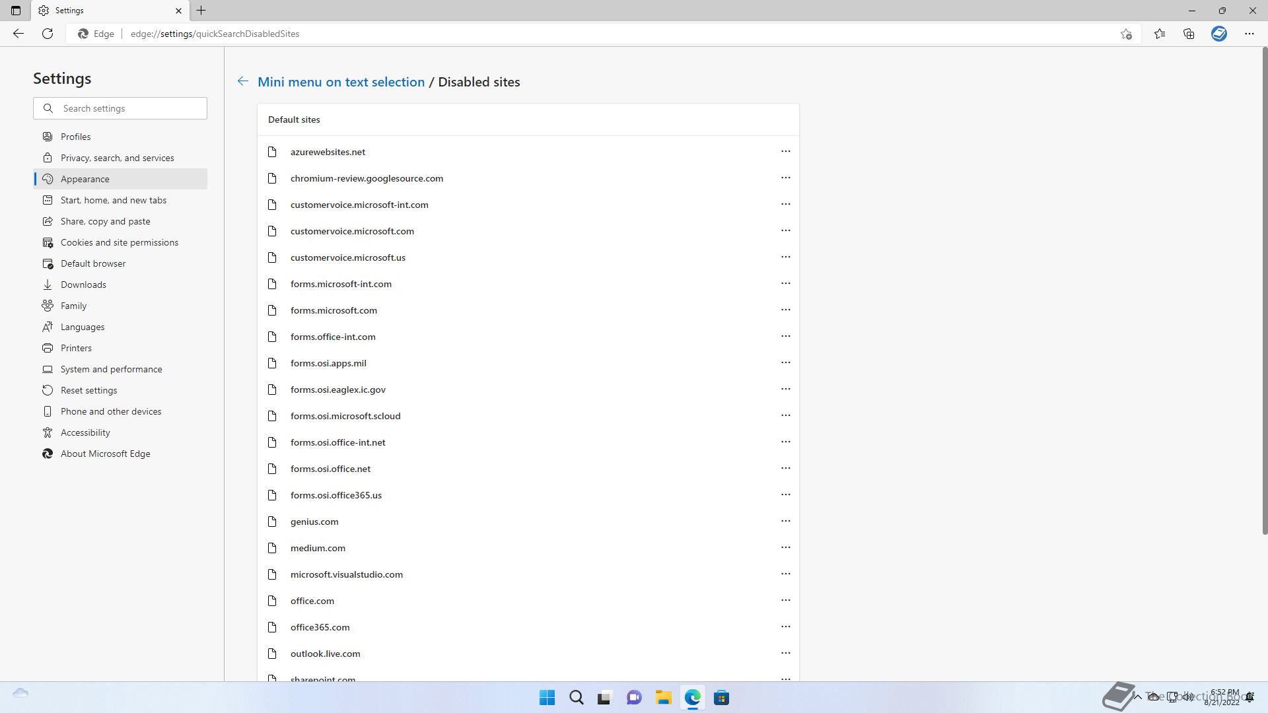Open a new tab with plus button
The image size is (1268, 713).
[x=201, y=11]
